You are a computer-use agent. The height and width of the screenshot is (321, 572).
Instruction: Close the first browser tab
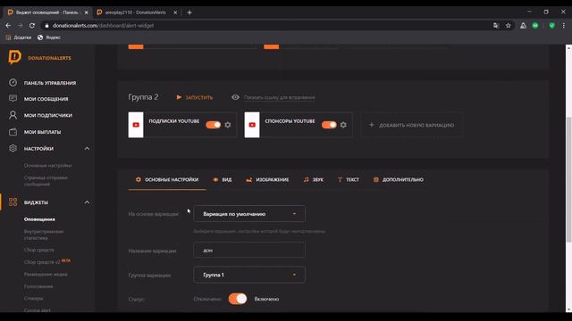[86, 12]
